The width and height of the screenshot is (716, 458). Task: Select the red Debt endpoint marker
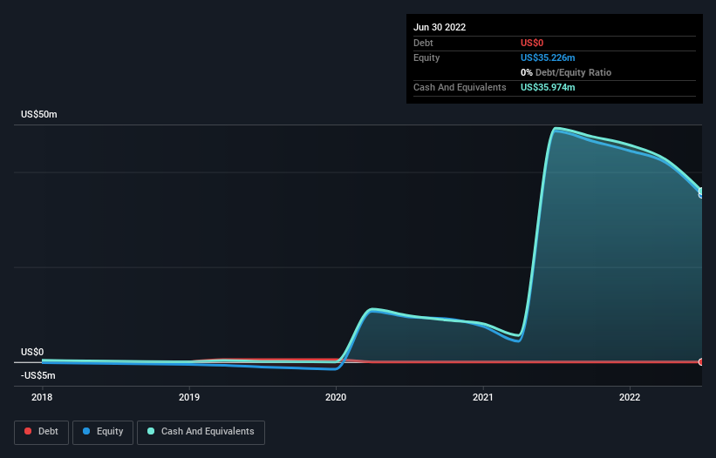click(x=701, y=362)
